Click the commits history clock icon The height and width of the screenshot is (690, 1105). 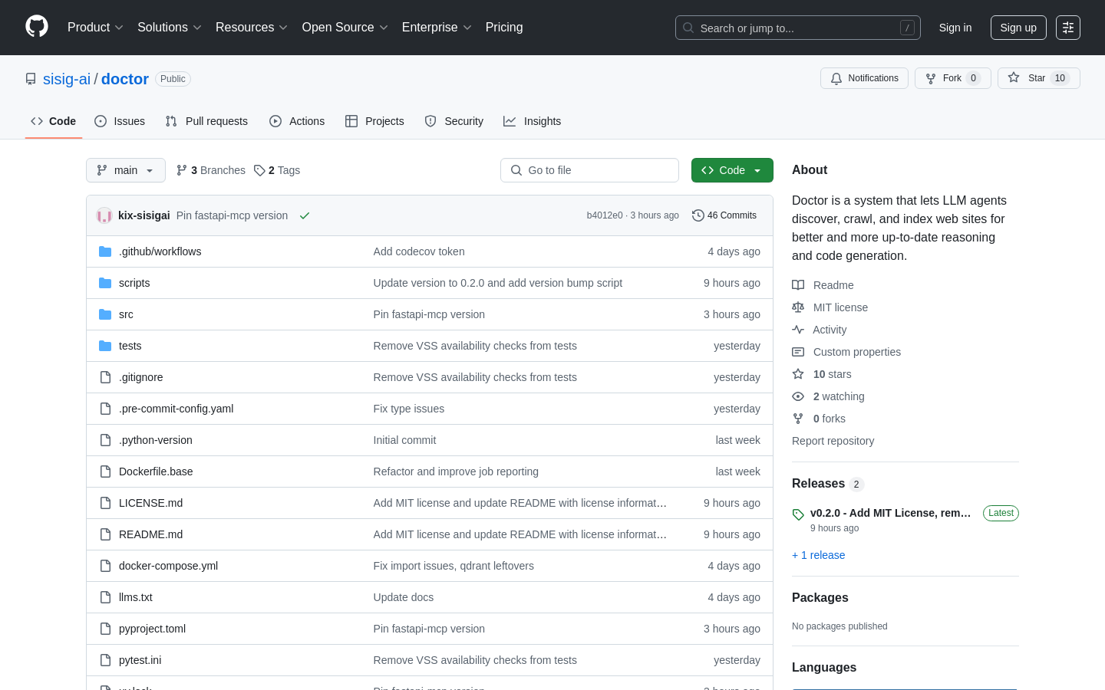(698, 215)
